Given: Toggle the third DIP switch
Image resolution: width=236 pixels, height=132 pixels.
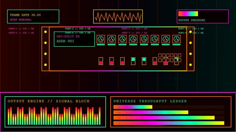Looking at the screenshot, I should 122,61.
